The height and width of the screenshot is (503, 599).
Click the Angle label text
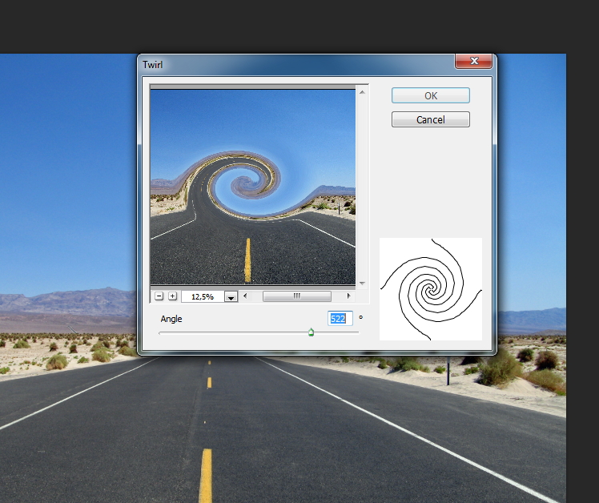tap(171, 319)
